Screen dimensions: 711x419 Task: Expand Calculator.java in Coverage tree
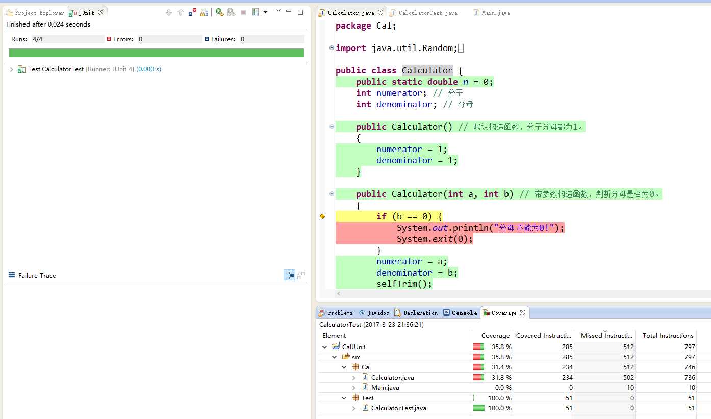pos(354,378)
